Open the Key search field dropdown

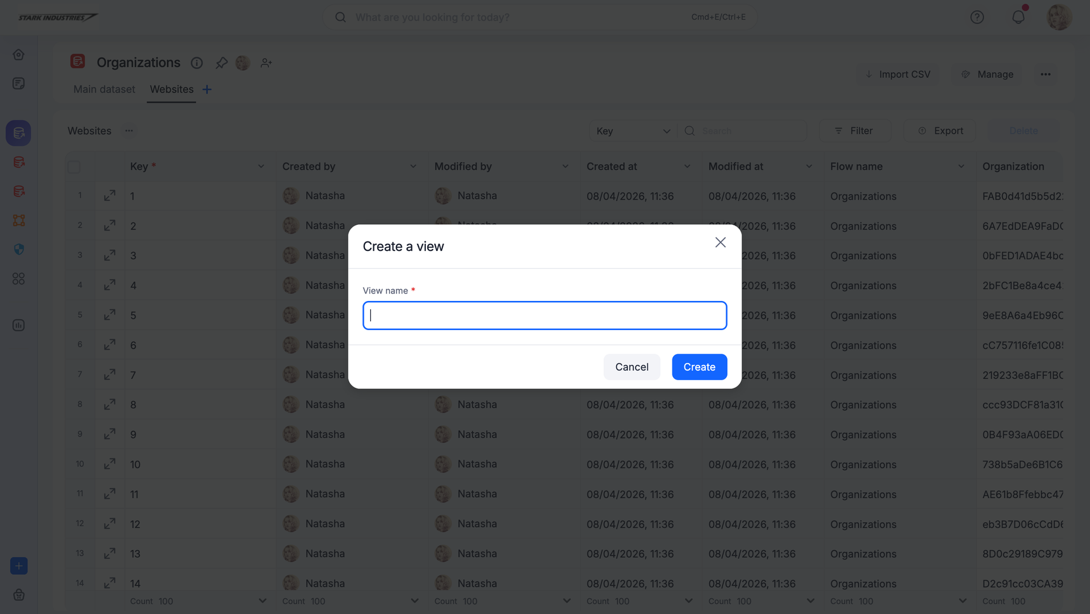pyautogui.click(x=632, y=131)
